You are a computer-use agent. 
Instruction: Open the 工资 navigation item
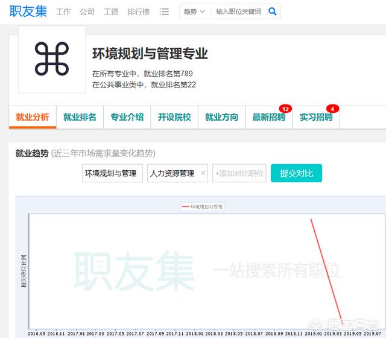click(111, 11)
